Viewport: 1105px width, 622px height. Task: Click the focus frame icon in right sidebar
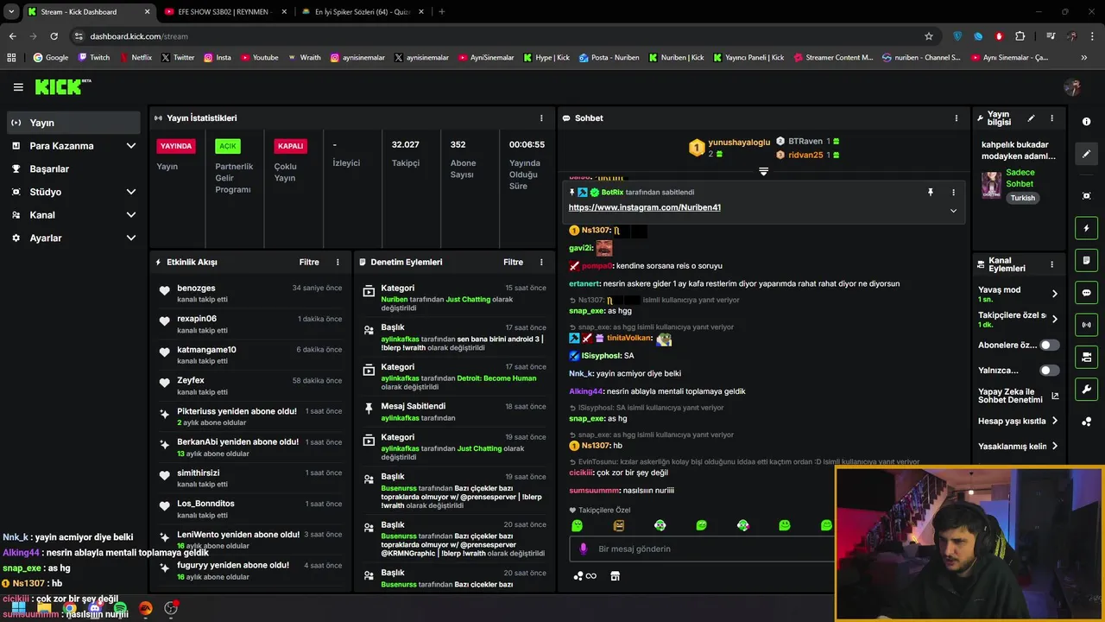[1086, 196]
